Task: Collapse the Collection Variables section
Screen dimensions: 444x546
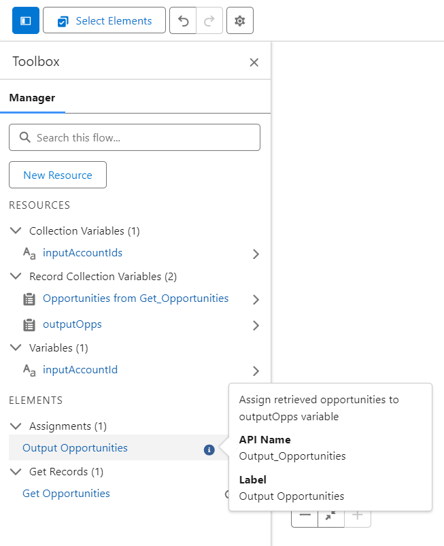Action: (16, 231)
